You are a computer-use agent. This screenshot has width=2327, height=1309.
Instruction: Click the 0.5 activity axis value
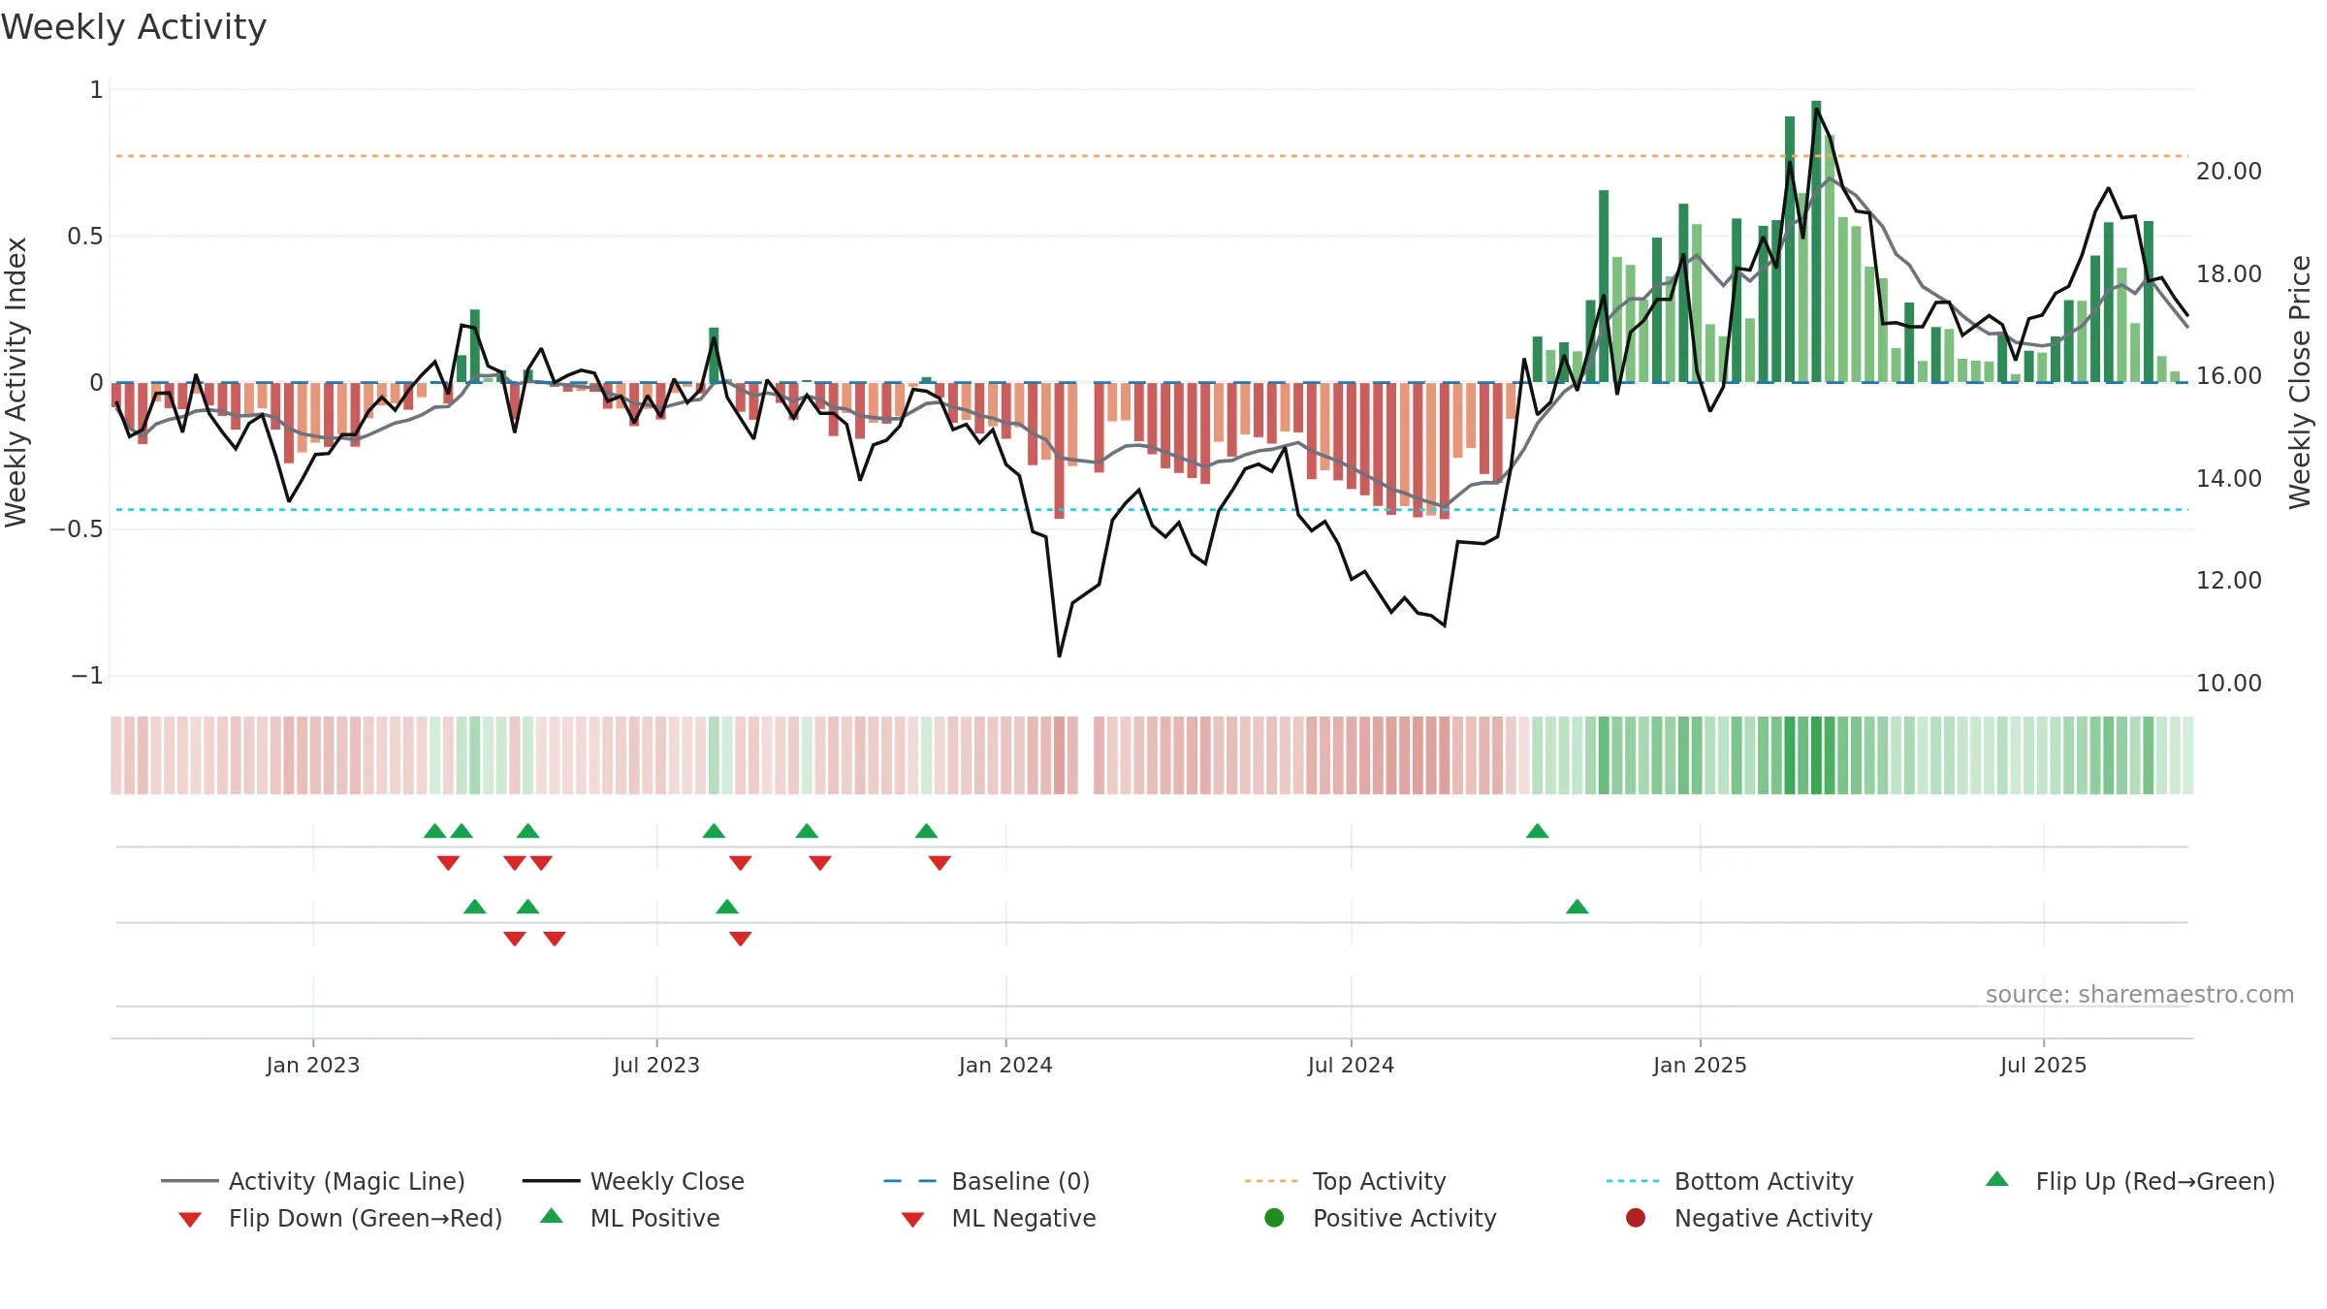pos(84,237)
